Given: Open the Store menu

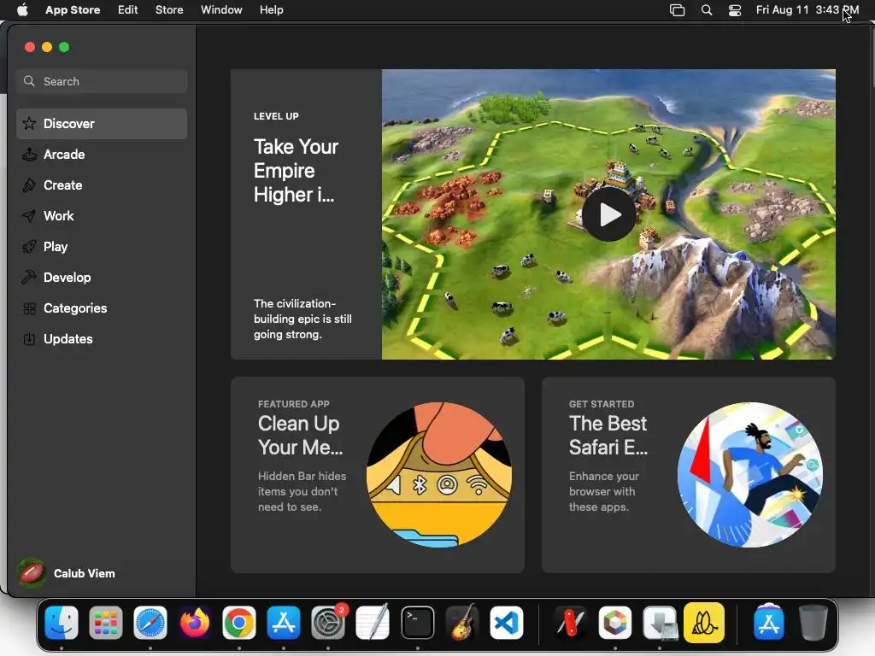Looking at the screenshot, I should [x=169, y=10].
